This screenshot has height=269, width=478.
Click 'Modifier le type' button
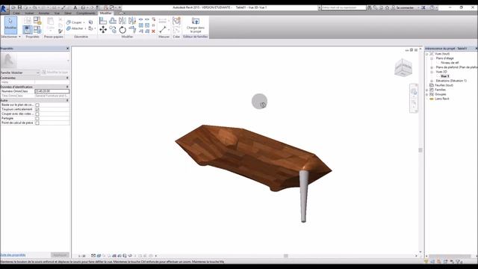(x=55, y=72)
